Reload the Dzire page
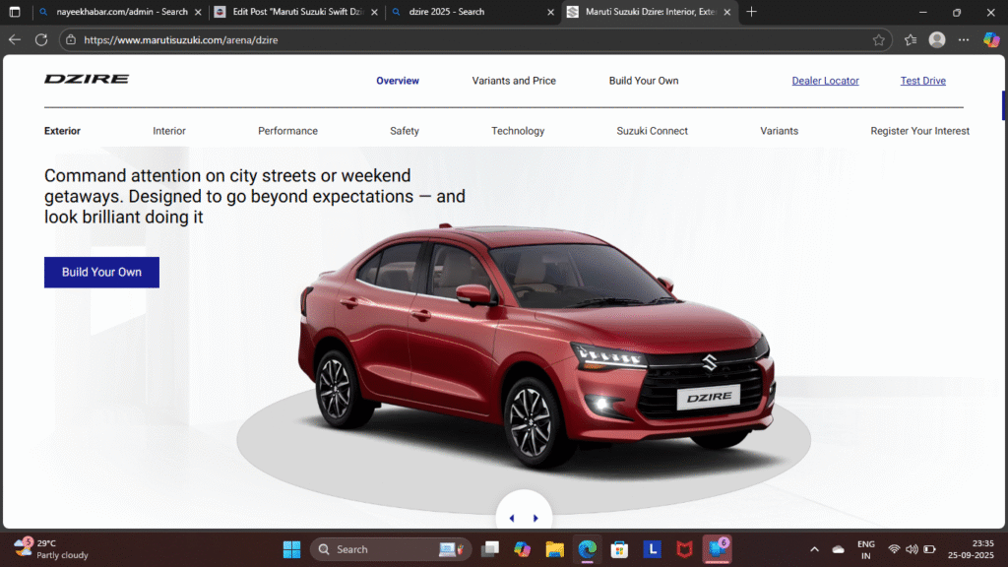The height and width of the screenshot is (567, 1008). [40, 39]
